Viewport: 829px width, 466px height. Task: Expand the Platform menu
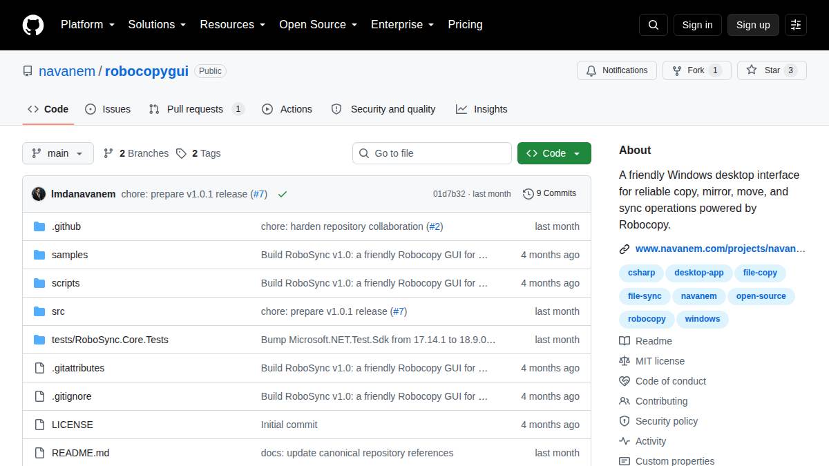point(88,25)
